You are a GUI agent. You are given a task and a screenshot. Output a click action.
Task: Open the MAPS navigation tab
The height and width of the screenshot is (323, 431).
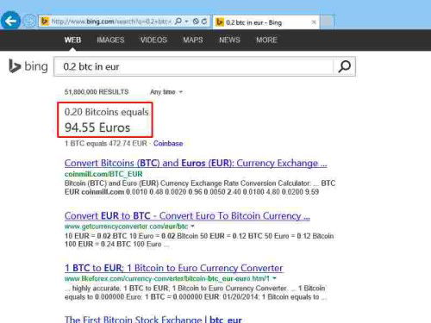193,40
